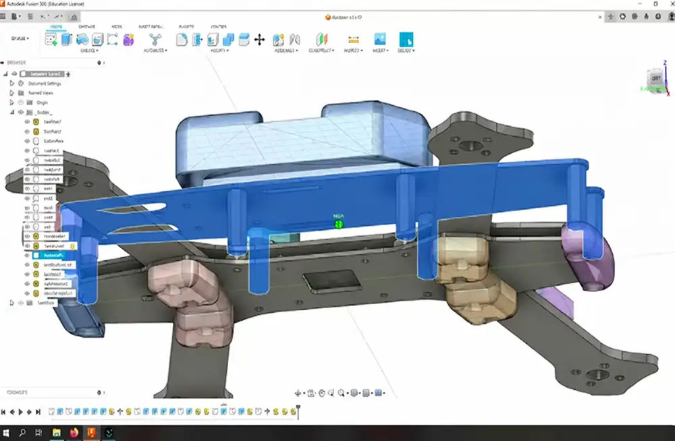Image resolution: width=675 pixels, height=441 pixels.
Task: Open the Select dropdown menu
Action: point(406,51)
